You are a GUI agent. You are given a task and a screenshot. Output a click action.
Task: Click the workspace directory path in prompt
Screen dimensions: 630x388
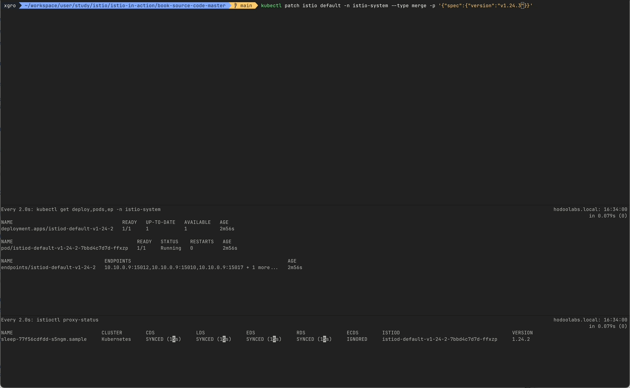[x=125, y=6]
